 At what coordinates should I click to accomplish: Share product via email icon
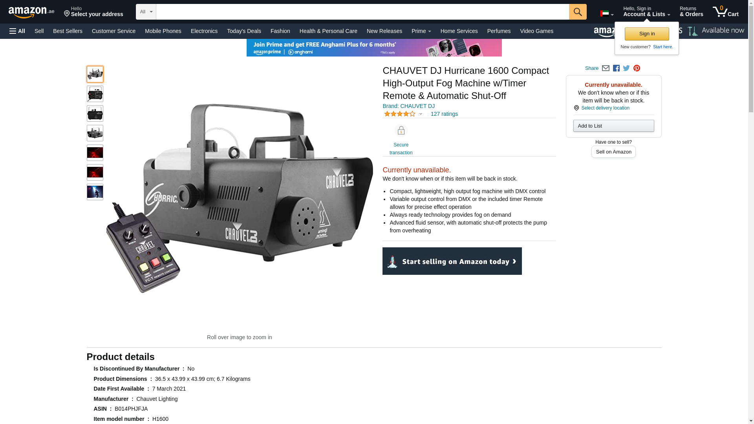606,68
